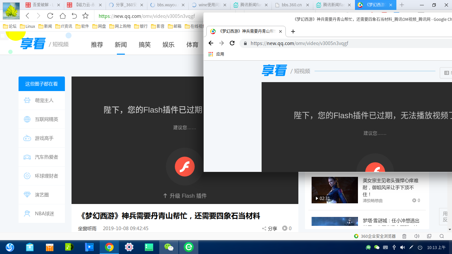Click the car icon for 汽车热爱者
Viewport: 452px width, 254px height.
27,157
